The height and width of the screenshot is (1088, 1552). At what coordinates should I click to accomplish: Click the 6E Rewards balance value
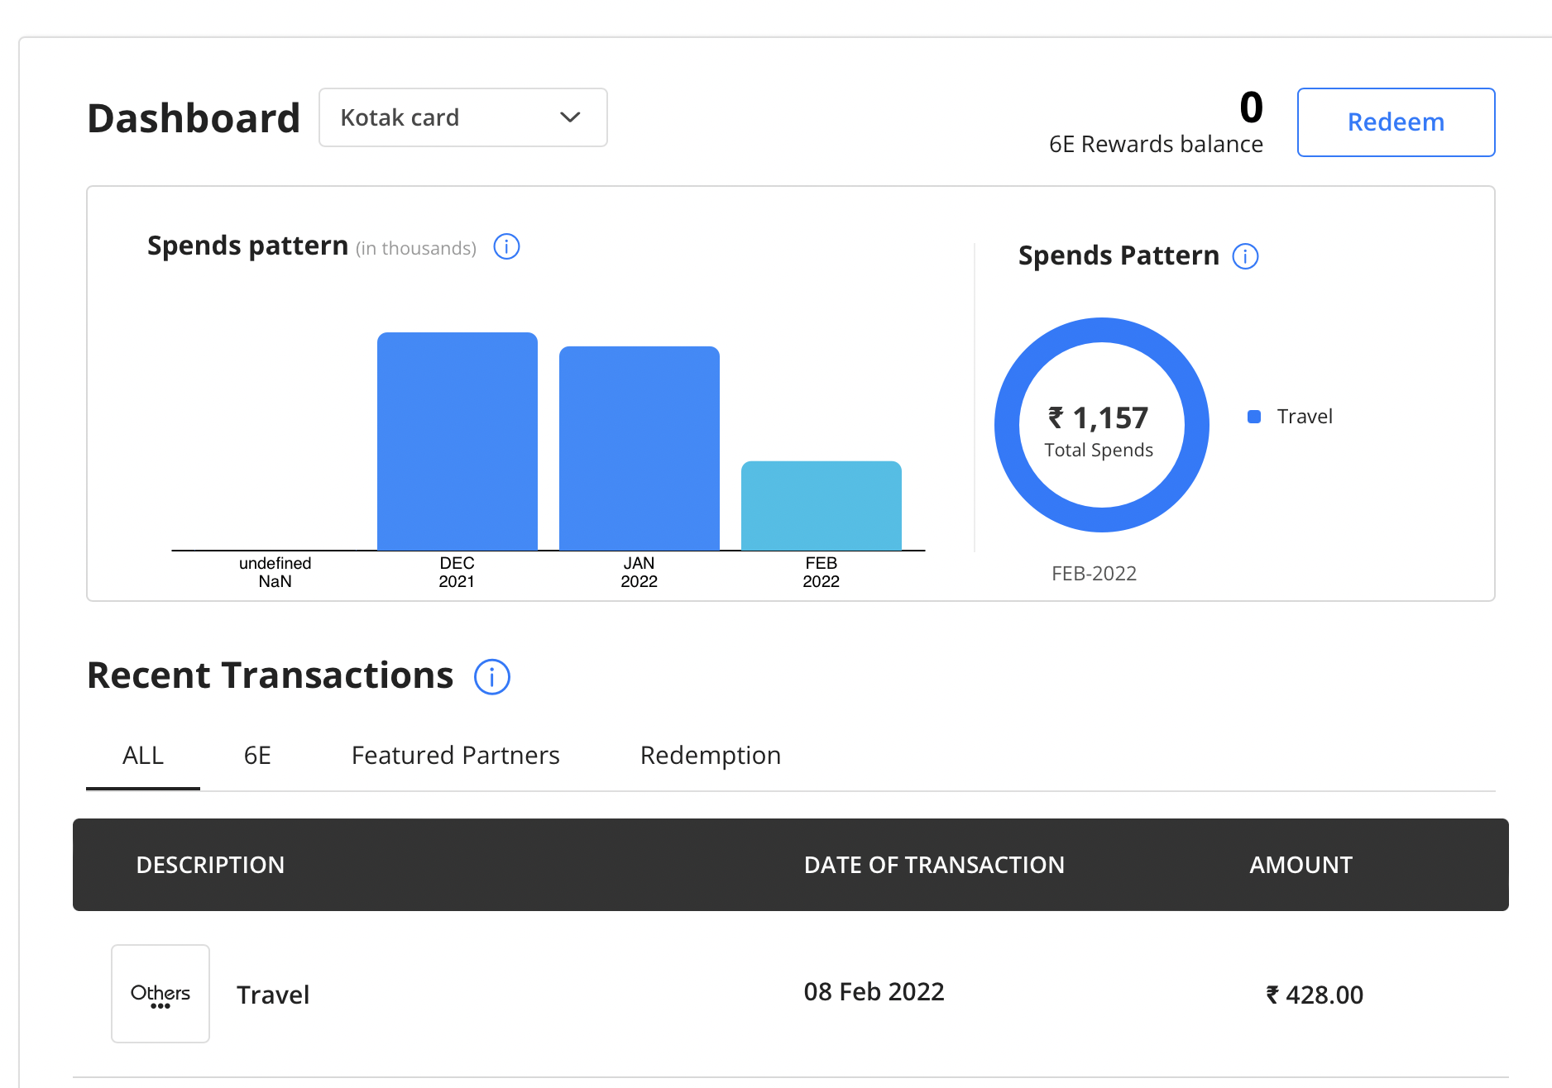[1249, 107]
